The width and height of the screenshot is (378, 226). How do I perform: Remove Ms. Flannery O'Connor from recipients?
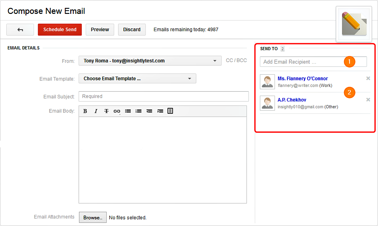point(368,78)
